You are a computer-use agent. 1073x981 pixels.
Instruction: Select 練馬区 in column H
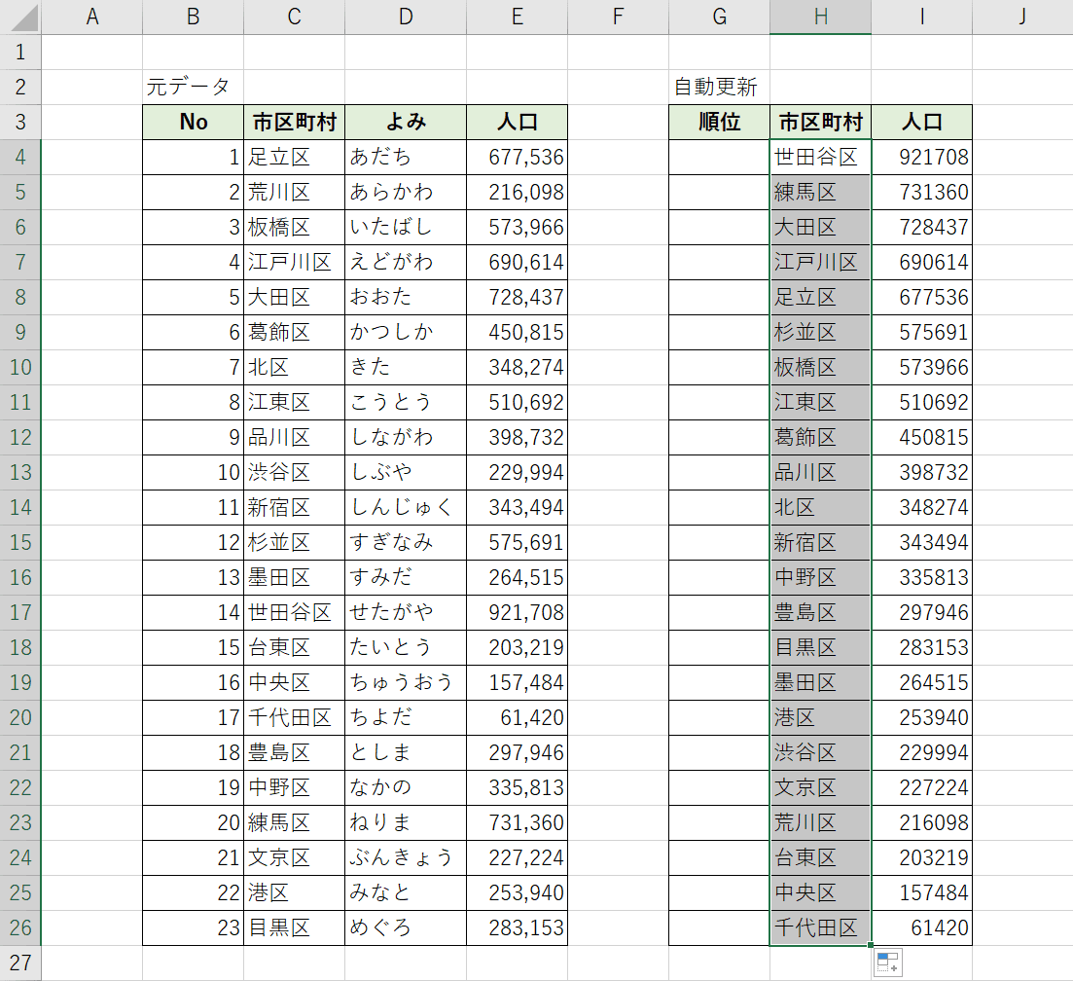pos(820,192)
